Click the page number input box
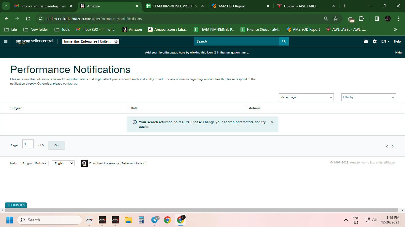Viewport: 405px width, 227px height. click(28, 144)
